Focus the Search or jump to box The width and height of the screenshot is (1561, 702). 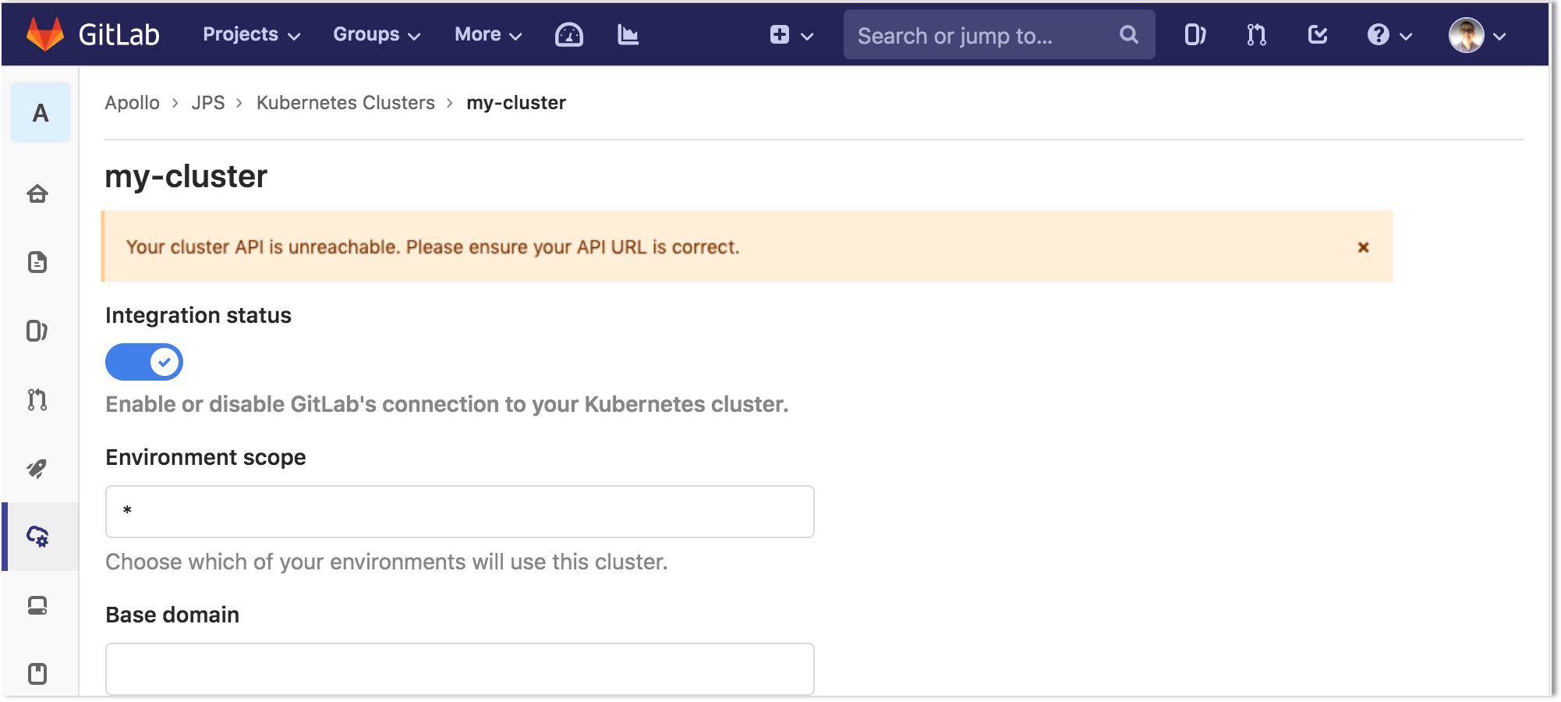[x=982, y=35]
